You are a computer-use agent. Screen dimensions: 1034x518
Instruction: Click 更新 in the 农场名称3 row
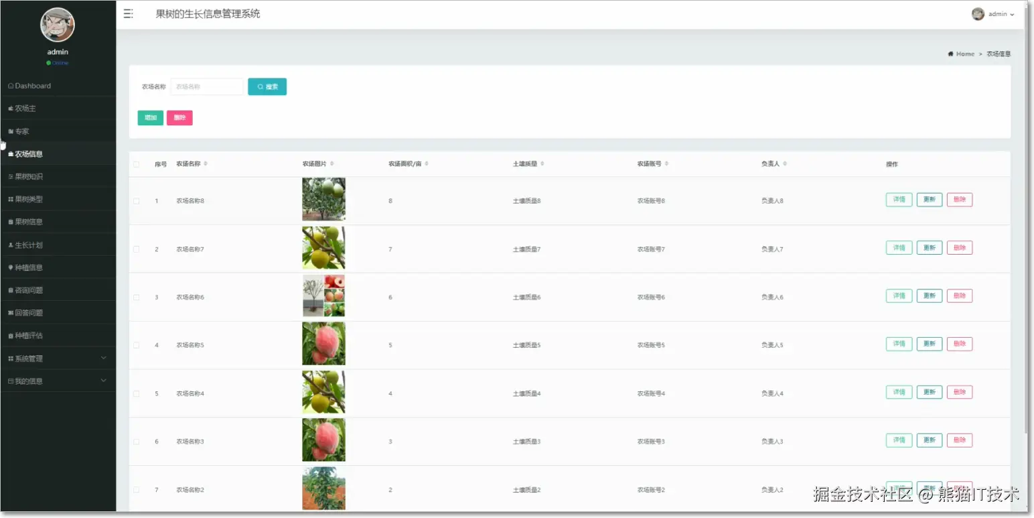coord(930,440)
